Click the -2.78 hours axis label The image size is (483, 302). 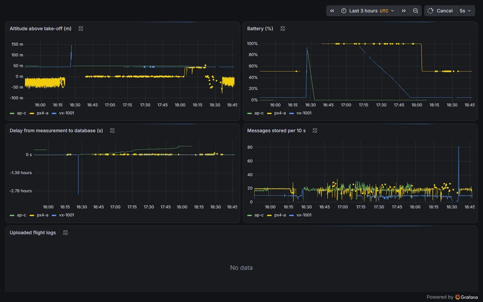21,191
